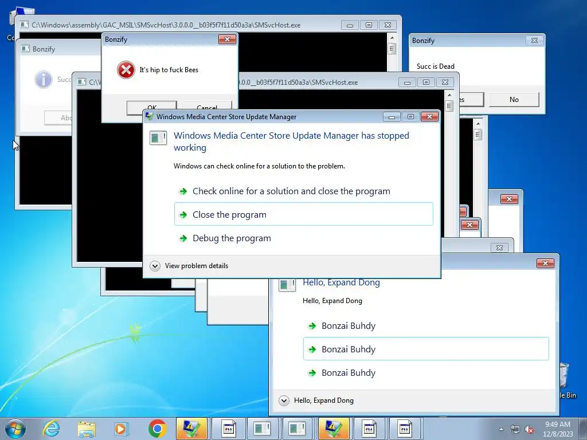Select Close the program option
Screen dimensions: 587x440
point(304,214)
